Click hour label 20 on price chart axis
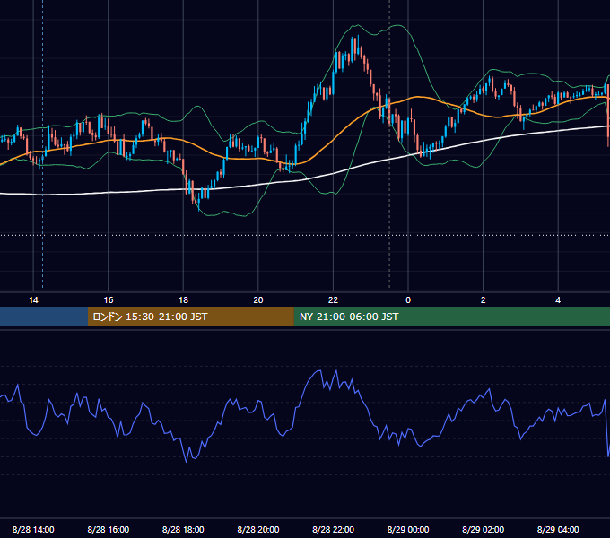610x538 pixels. [x=258, y=300]
